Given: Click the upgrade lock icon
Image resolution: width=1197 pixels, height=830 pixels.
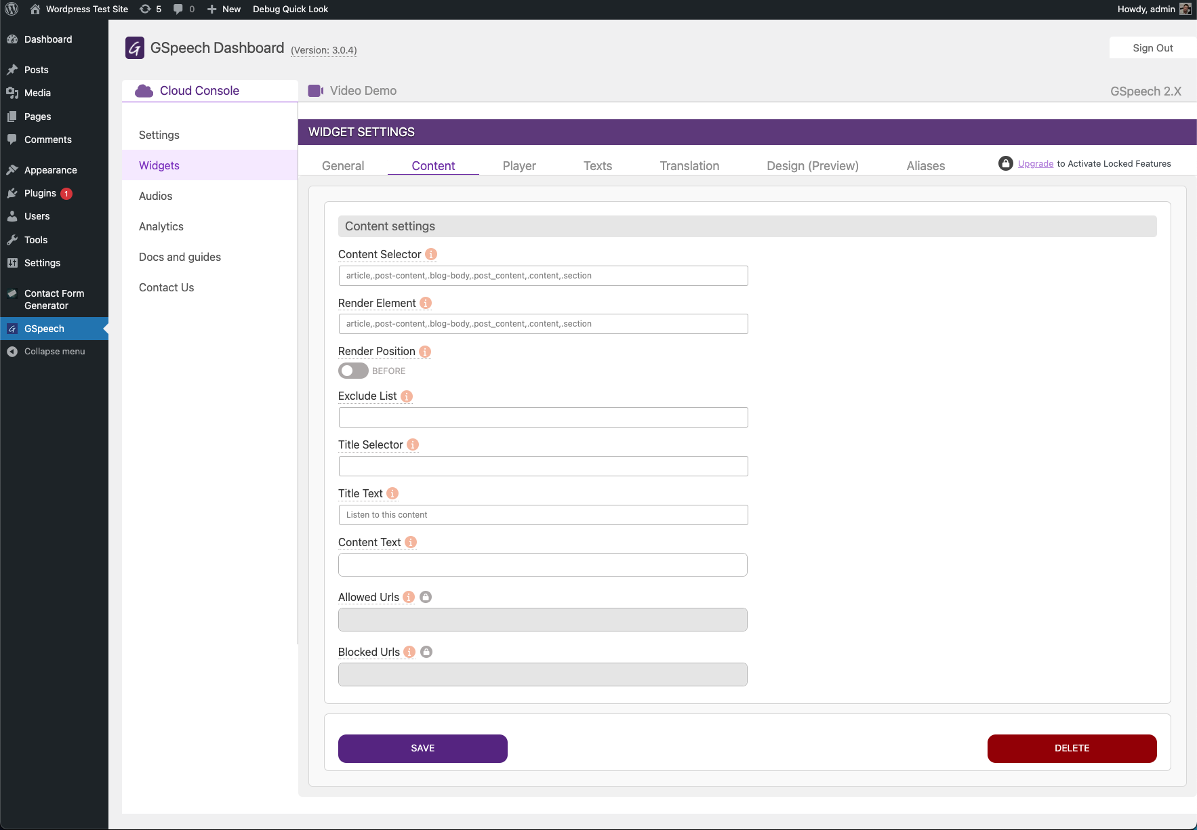Looking at the screenshot, I should click(x=1006, y=163).
